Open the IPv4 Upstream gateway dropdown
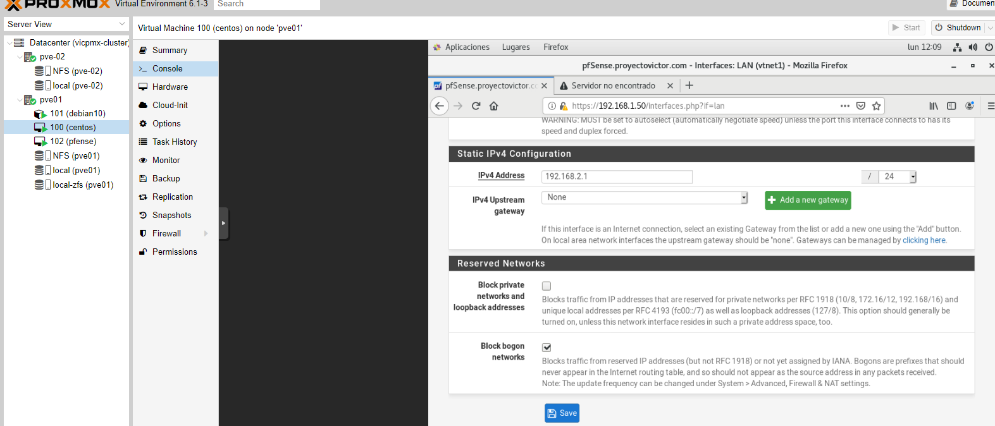Image resolution: width=995 pixels, height=426 pixels. pyautogui.click(x=645, y=198)
